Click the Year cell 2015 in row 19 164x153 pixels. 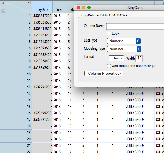point(60,132)
